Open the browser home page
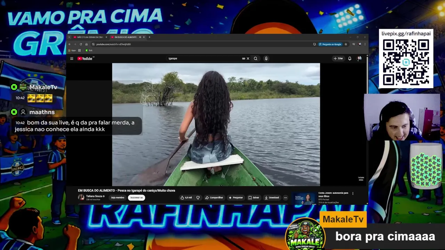This screenshot has height=250, width=445. coord(86,44)
